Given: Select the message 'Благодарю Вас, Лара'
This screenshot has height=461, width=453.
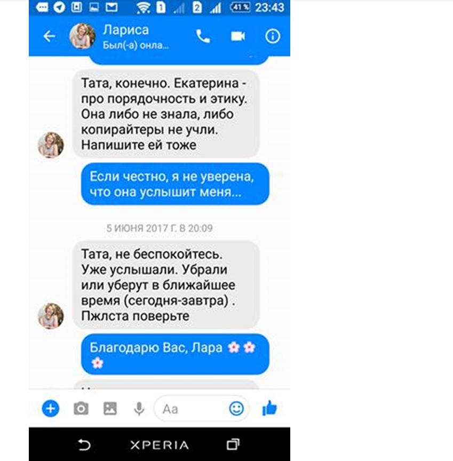Looking at the screenshot, I should pyautogui.click(x=175, y=354).
